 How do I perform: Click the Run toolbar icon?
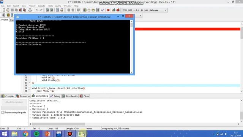click(x=89, y=10)
